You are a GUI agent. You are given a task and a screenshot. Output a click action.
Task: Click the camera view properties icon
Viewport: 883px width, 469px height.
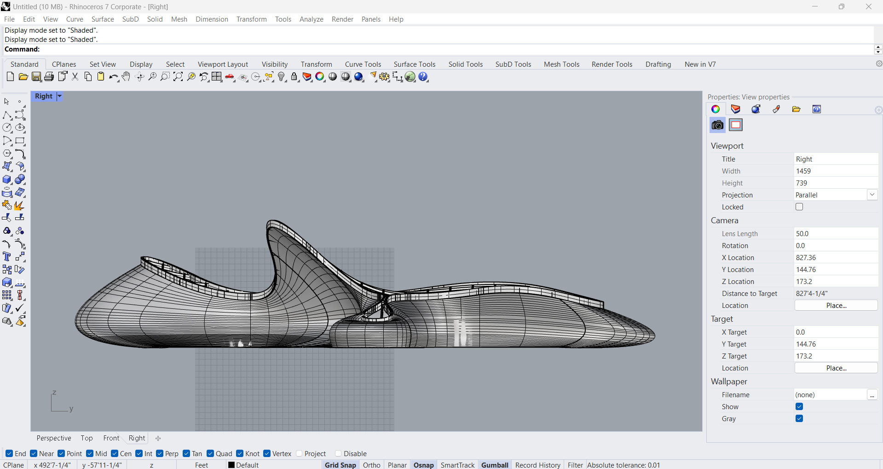pyautogui.click(x=717, y=125)
